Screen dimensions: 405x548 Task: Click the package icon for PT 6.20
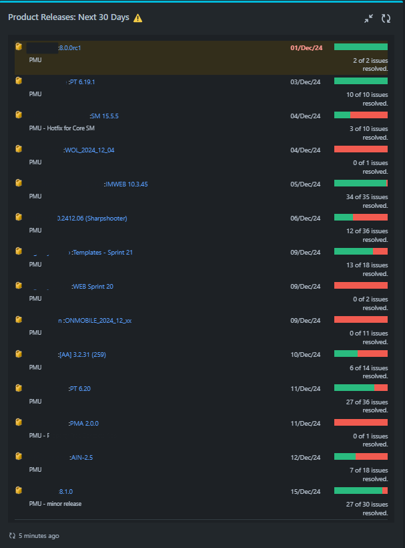19,388
